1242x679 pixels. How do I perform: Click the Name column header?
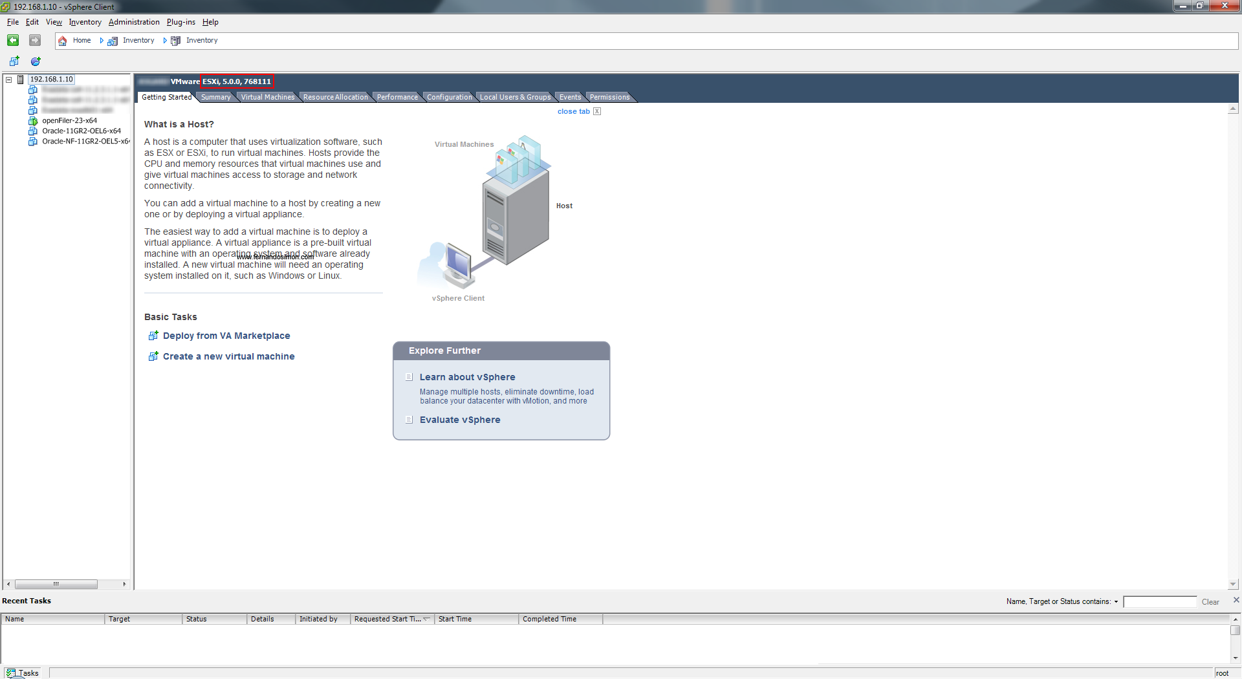click(x=53, y=619)
